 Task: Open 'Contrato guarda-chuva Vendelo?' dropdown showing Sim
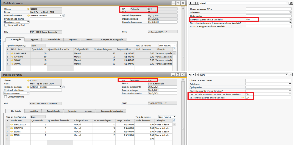290,19
